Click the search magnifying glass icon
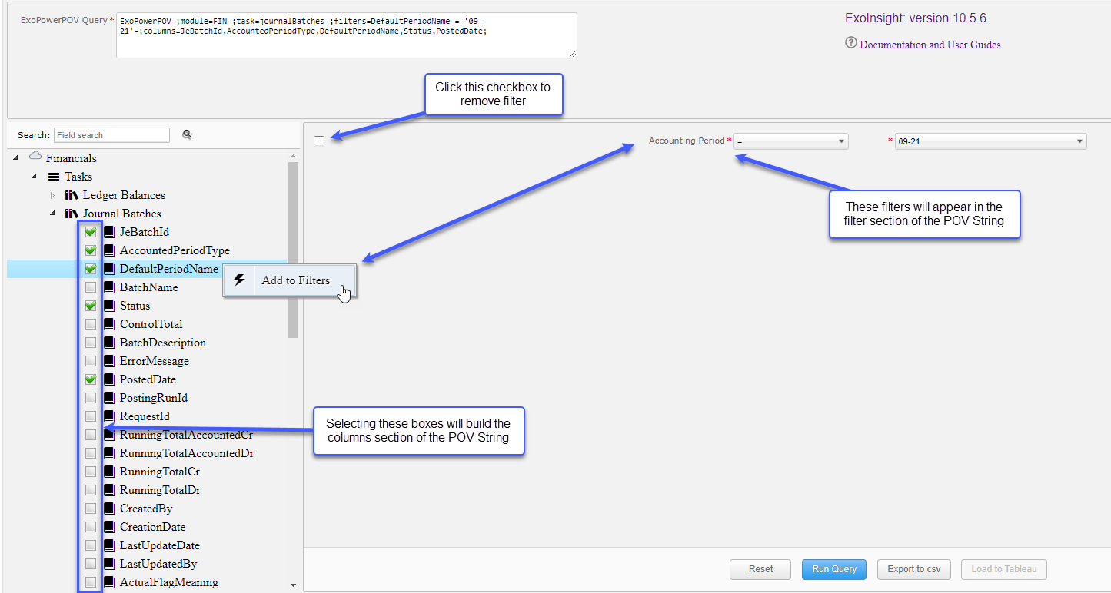Viewport: 1111px width, 593px height. click(187, 134)
